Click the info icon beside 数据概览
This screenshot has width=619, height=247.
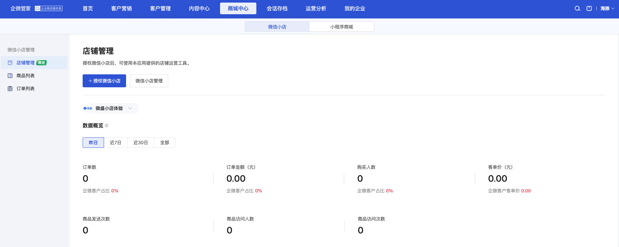(107, 125)
